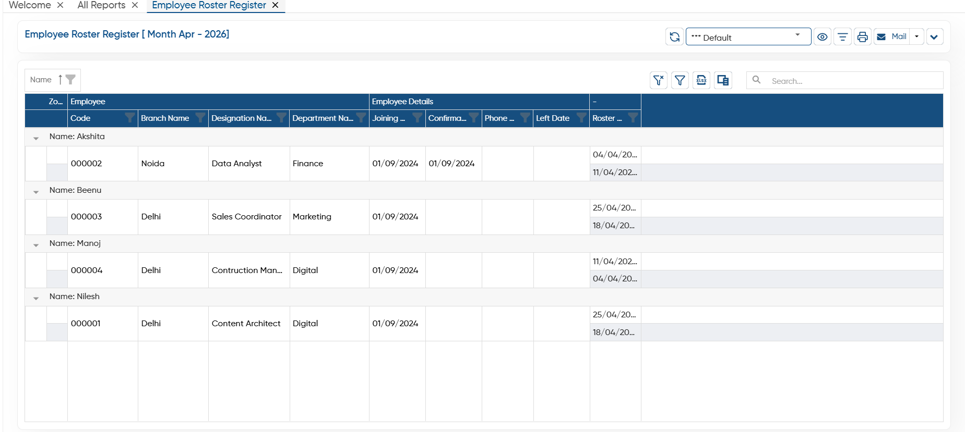This screenshot has height=432, width=965.
Task: Switch to the All Reports tab
Action: (x=101, y=5)
